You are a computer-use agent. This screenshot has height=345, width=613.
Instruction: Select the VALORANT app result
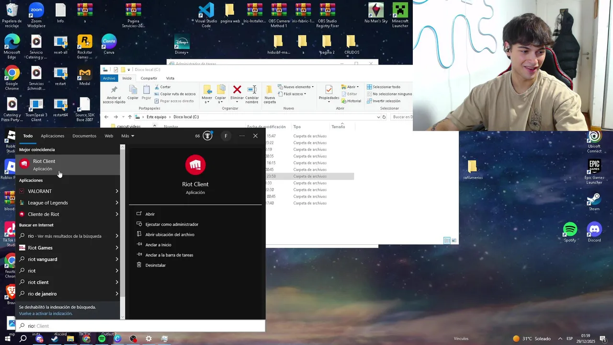click(68, 191)
